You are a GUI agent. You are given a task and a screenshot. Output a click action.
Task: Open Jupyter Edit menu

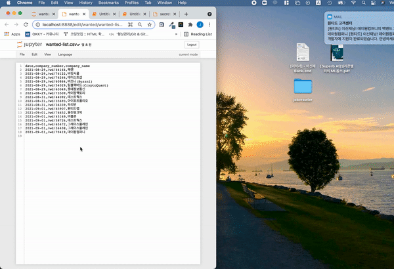click(x=34, y=54)
